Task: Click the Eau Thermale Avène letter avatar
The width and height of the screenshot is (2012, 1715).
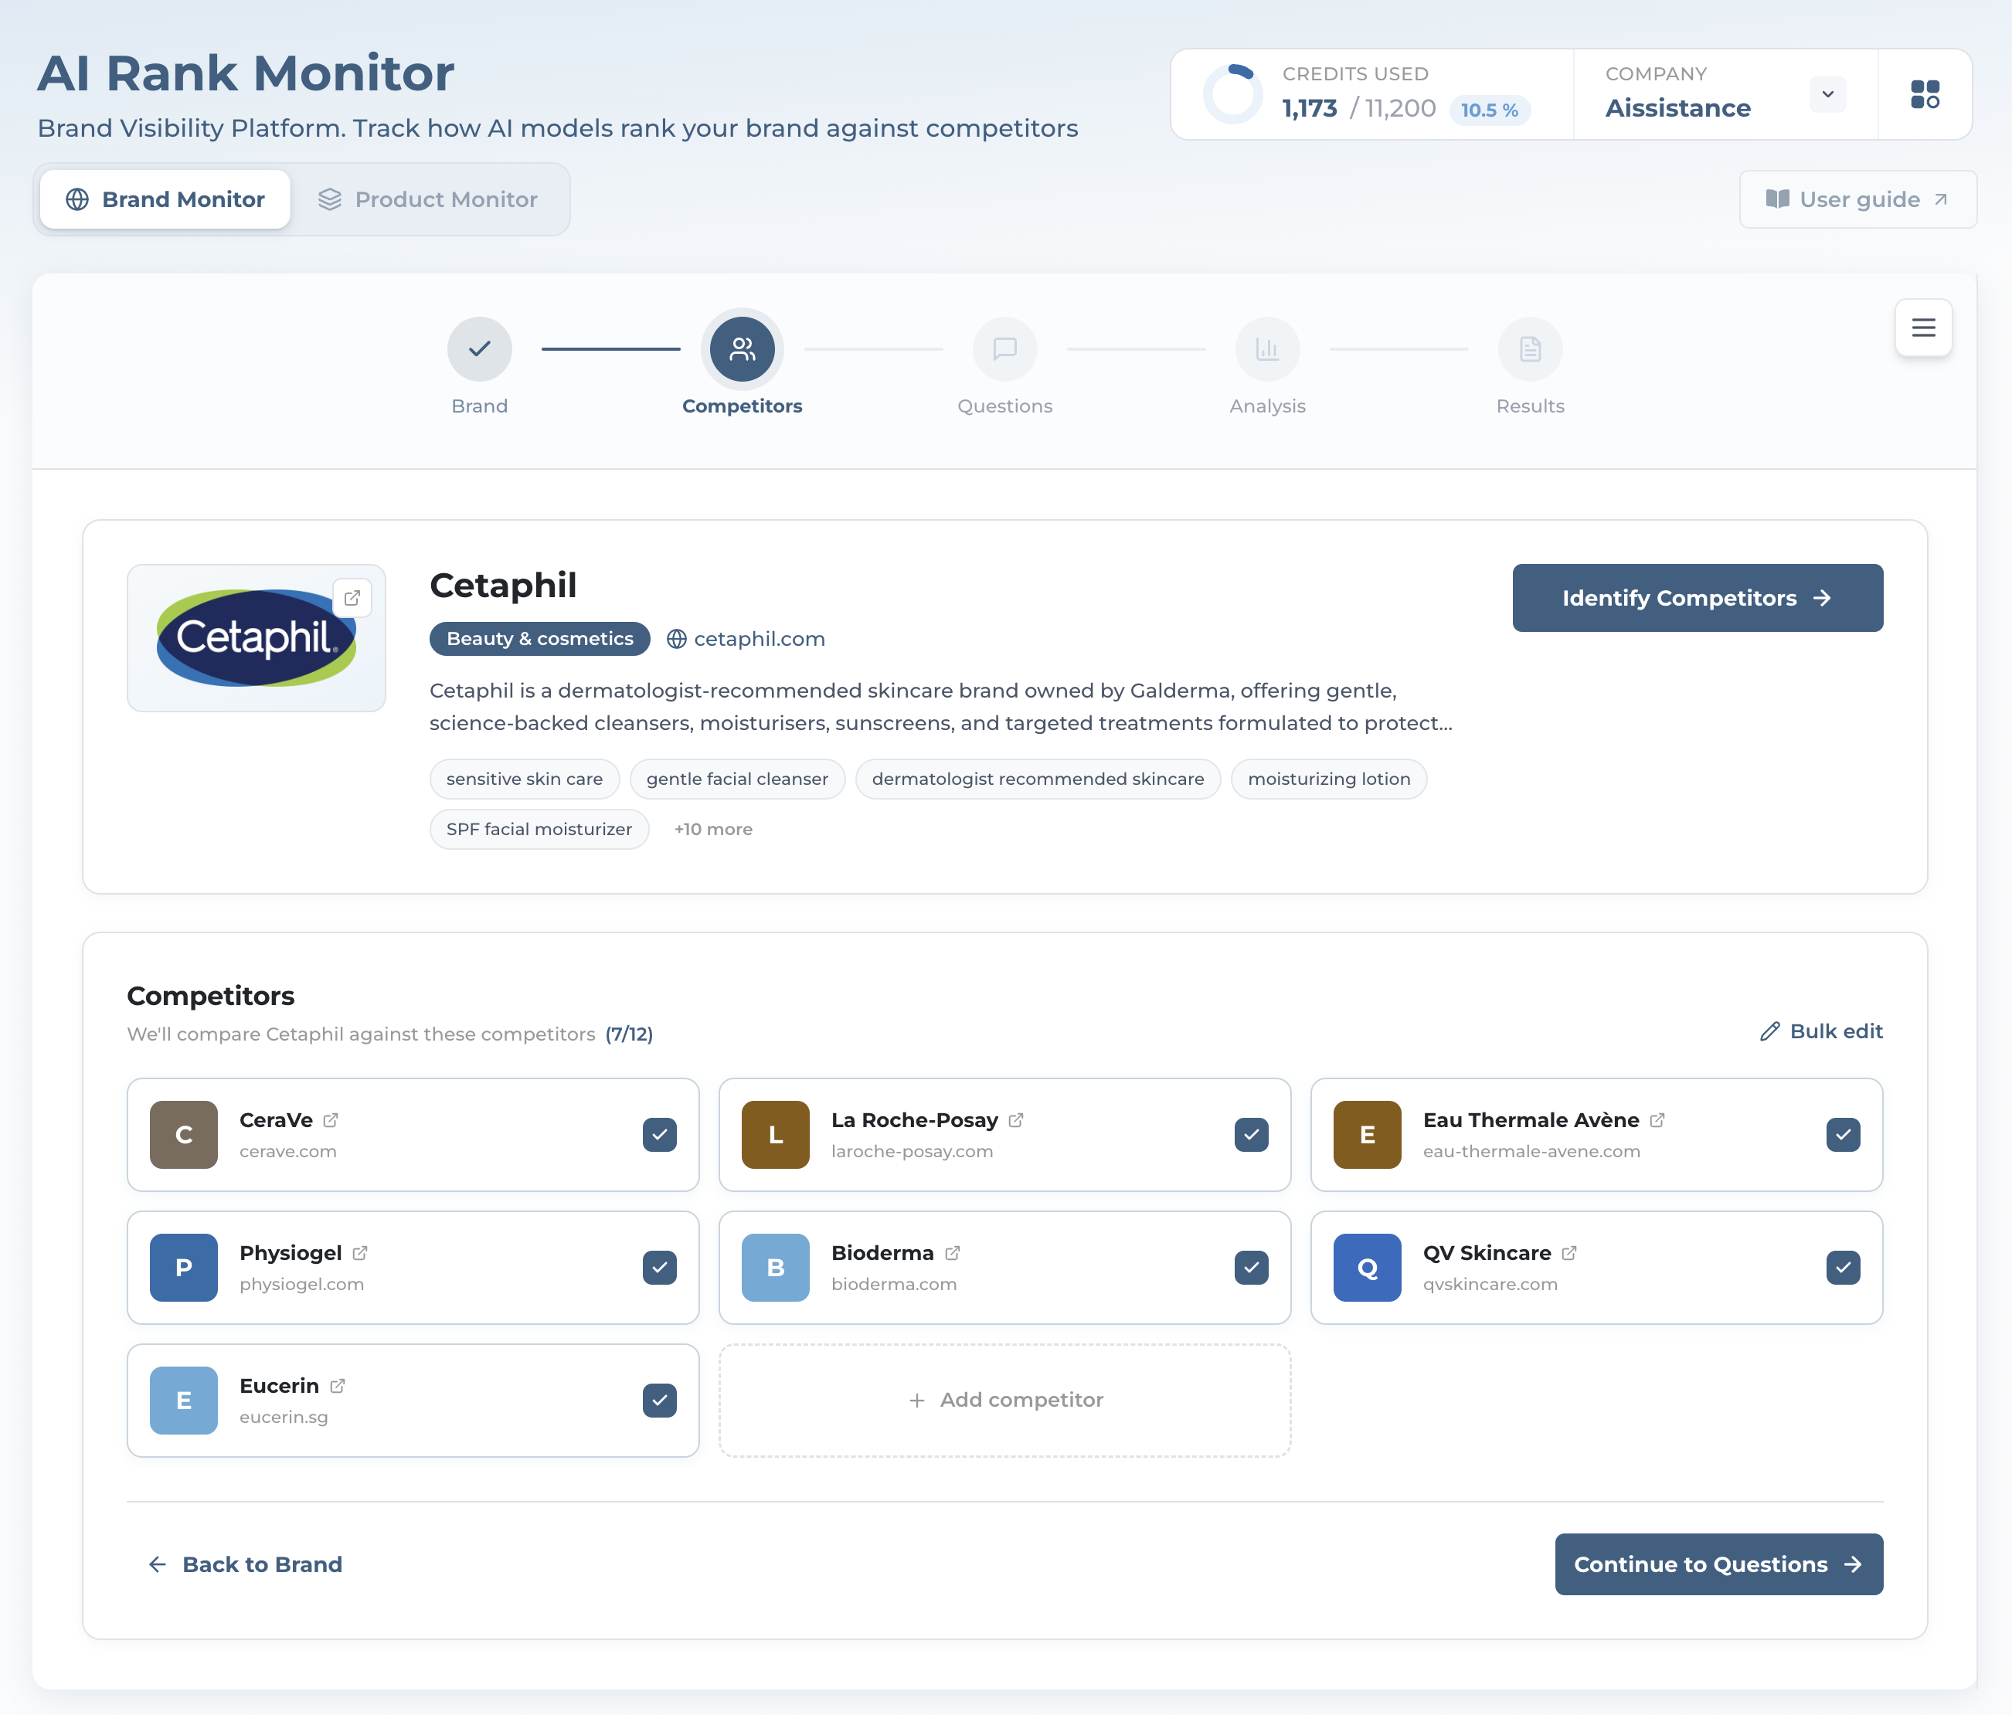Action: pyautogui.click(x=1368, y=1134)
